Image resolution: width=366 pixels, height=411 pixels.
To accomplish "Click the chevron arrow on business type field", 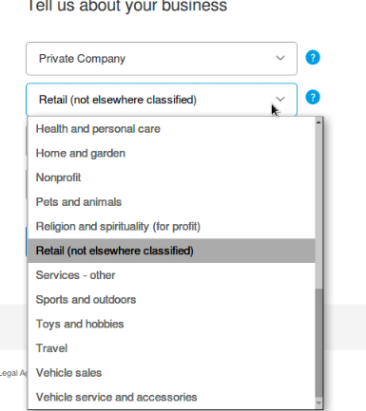I will 280,58.
